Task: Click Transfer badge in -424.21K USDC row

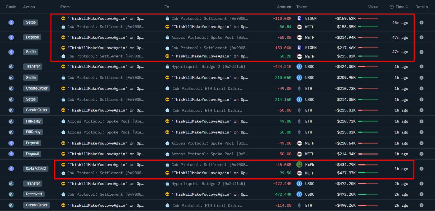Action: pos(33,67)
